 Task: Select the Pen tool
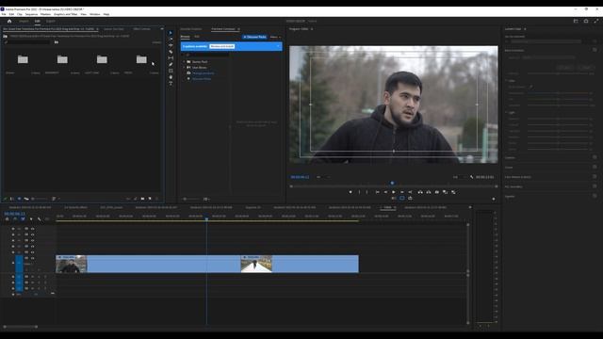[x=171, y=64]
